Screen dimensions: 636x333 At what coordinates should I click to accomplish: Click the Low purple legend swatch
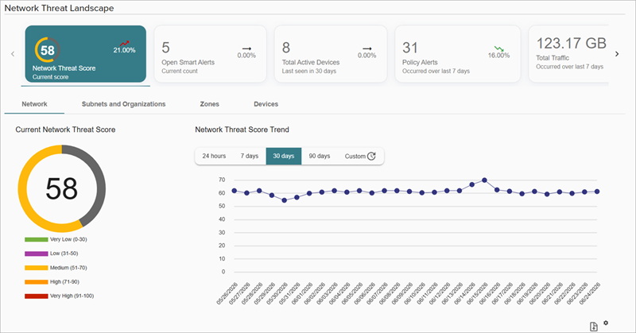coord(36,254)
